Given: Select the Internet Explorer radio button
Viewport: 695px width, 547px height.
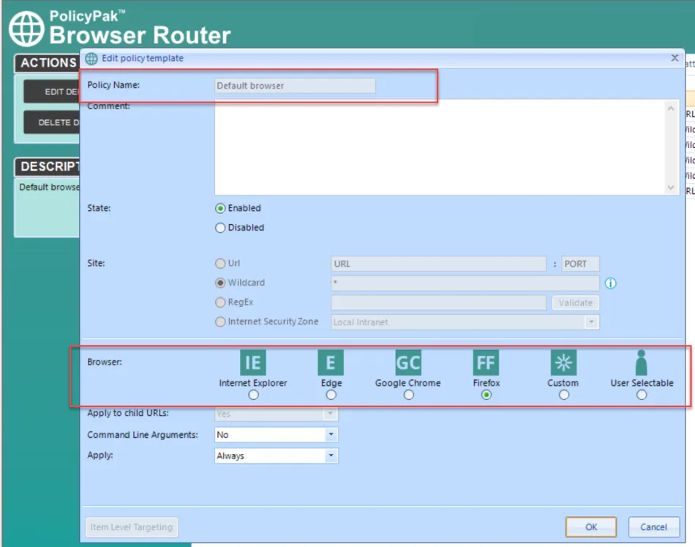Looking at the screenshot, I should click(x=253, y=395).
